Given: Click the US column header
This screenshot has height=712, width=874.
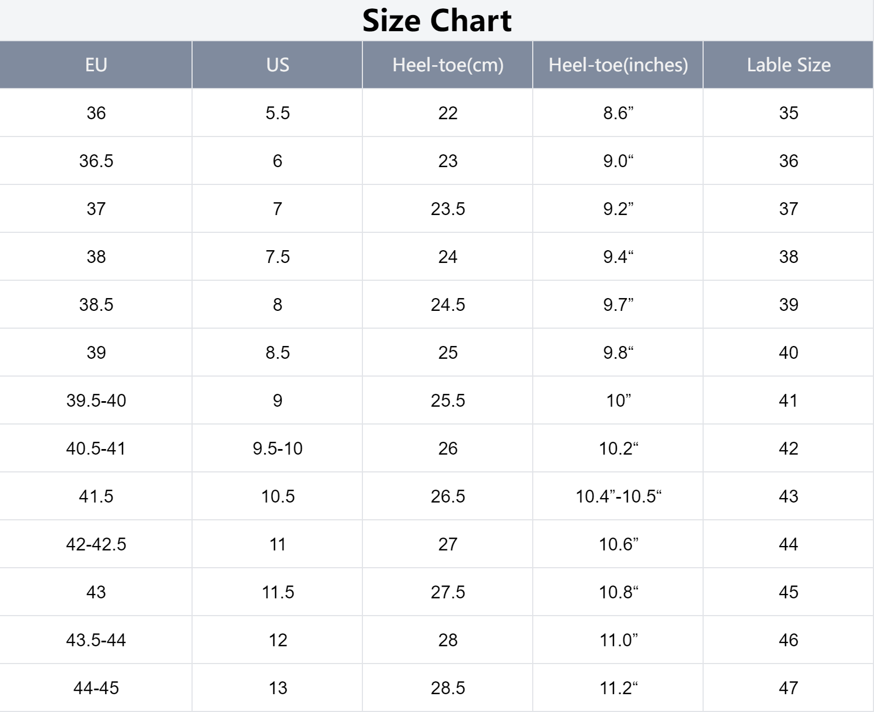Looking at the screenshot, I should coord(277,65).
